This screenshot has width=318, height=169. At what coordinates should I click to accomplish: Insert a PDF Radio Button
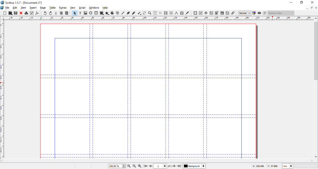(206, 13)
